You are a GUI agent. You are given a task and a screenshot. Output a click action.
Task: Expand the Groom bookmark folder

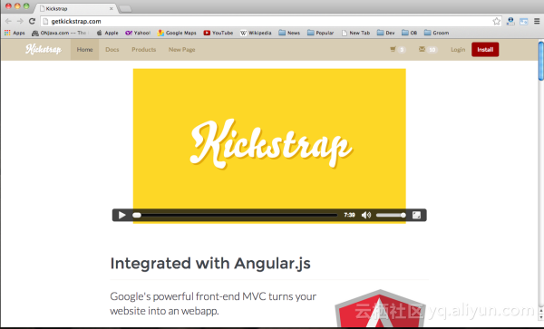point(436,33)
